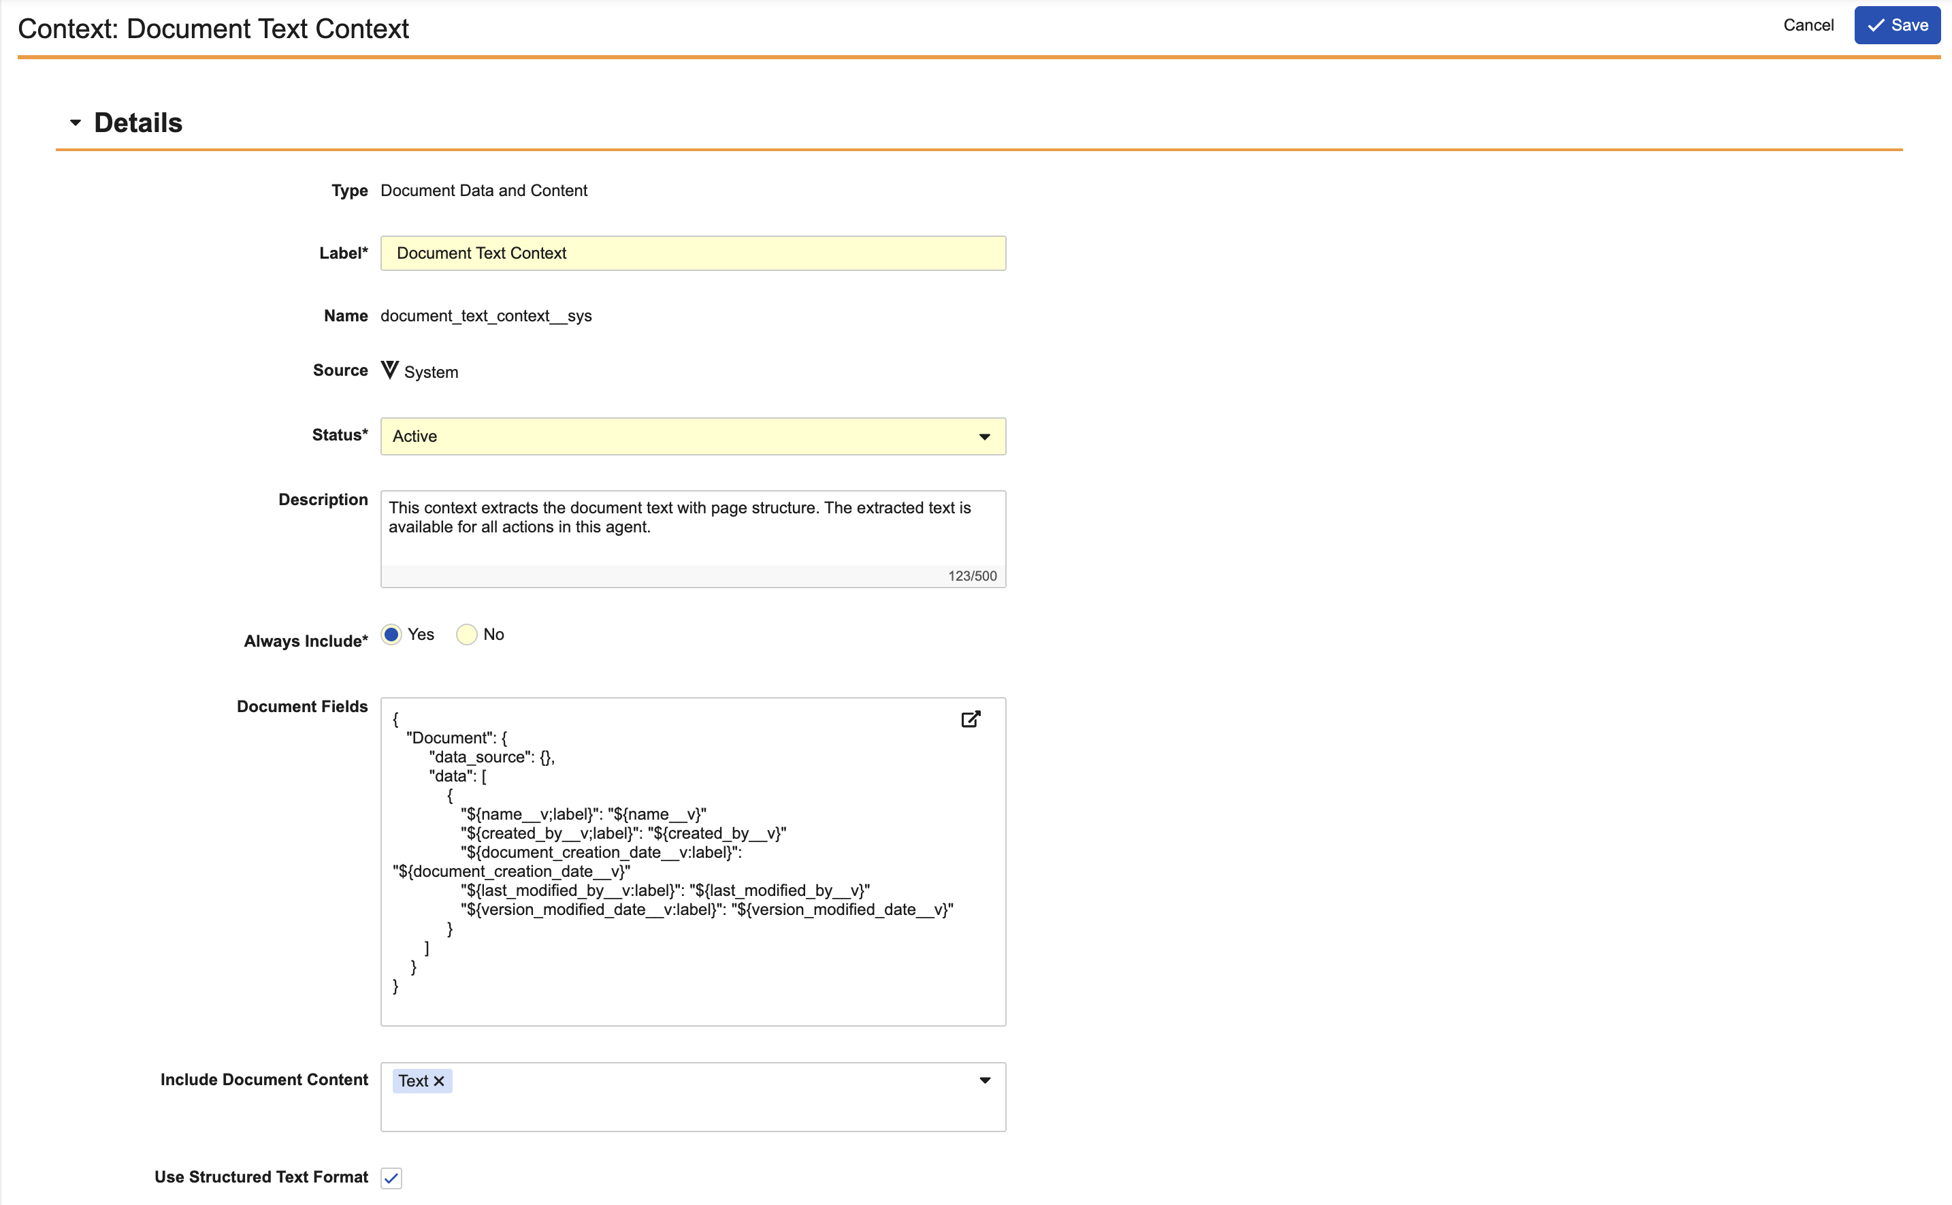Click inside the Document Fields JSON box

click(x=692, y=861)
